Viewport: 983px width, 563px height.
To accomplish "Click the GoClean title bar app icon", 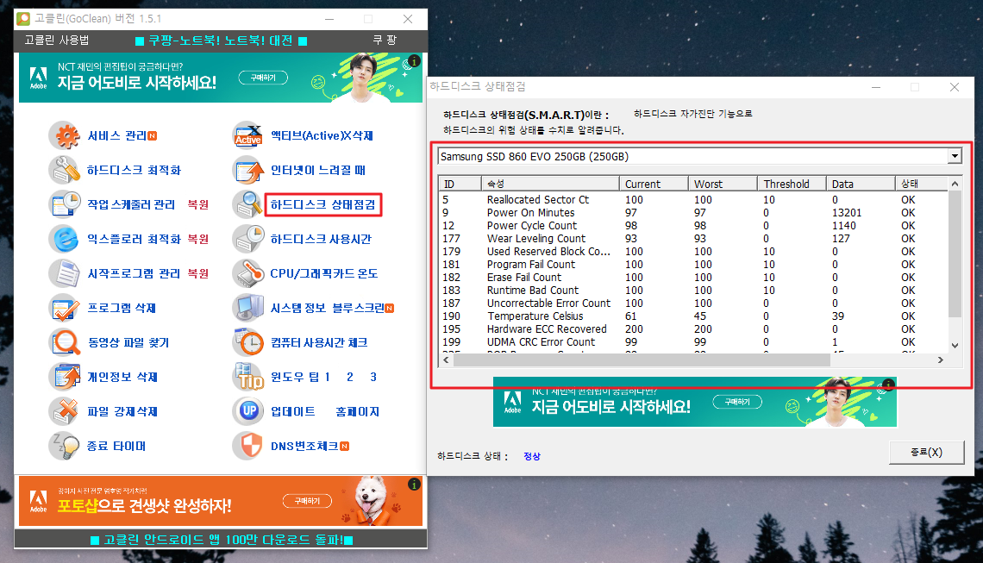I will pyautogui.click(x=23, y=19).
